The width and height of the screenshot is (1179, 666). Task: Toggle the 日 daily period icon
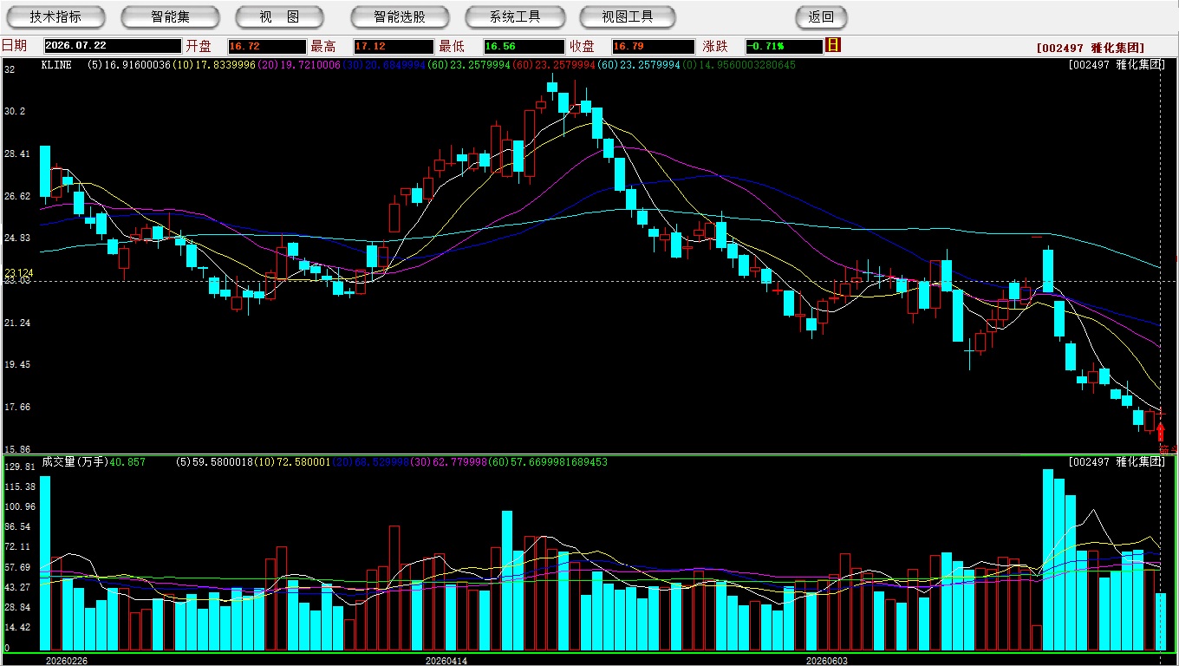click(833, 45)
